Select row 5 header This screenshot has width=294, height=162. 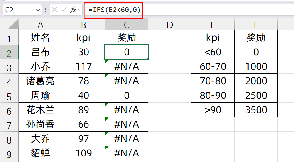[x=9, y=95]
